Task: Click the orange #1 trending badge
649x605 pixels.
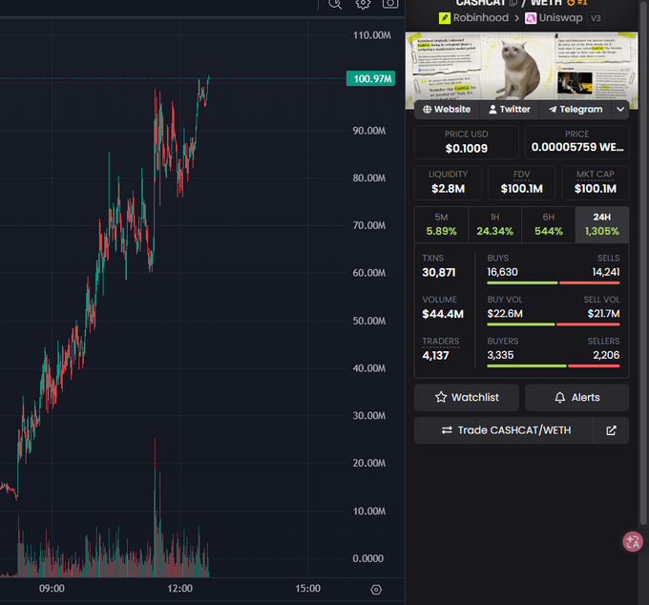Action: (x=577, y=3)
